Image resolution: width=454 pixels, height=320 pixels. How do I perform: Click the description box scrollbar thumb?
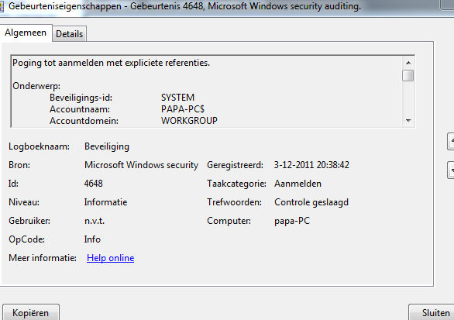click(x=408, y=76)
